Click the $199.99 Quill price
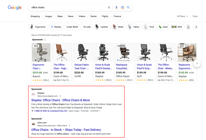 click(142, 73)
